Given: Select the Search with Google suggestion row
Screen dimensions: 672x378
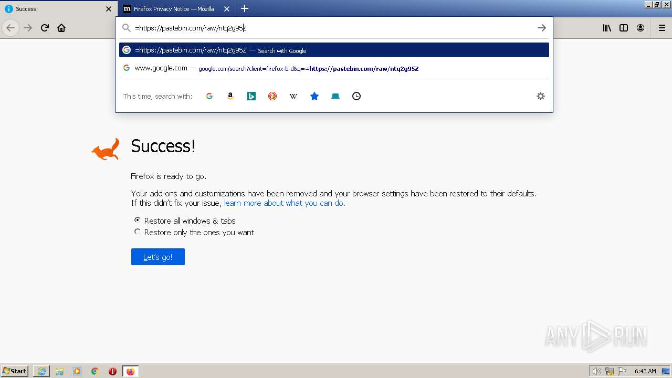Looking at the screenshot, I should pos(334,50).
